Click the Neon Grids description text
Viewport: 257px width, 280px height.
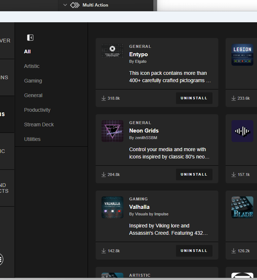tap(169, 153)
